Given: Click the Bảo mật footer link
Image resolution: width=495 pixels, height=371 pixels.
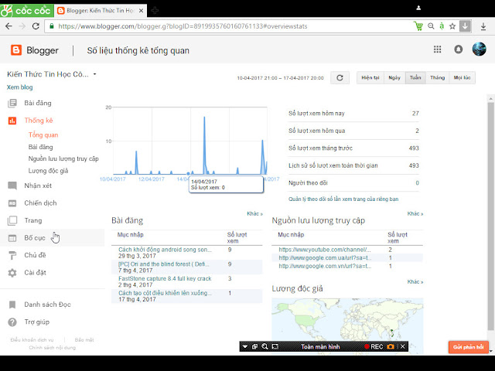Looking at the screenshot, I should coord(84,340).
